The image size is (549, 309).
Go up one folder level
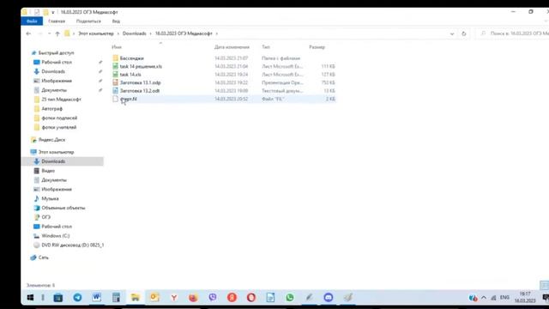(57, 33)
